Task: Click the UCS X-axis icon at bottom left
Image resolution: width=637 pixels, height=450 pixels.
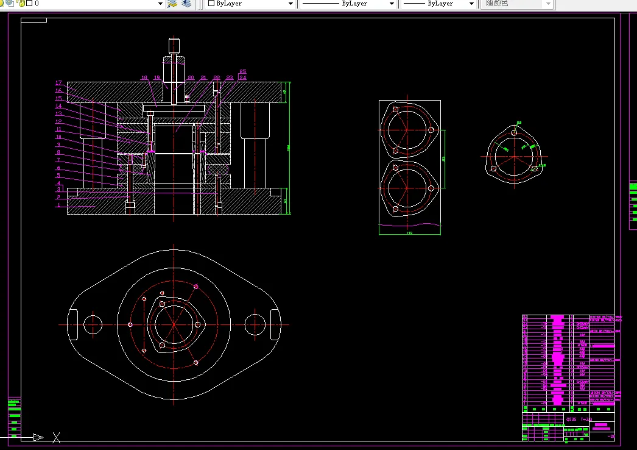Action: (x=56, y=437)
